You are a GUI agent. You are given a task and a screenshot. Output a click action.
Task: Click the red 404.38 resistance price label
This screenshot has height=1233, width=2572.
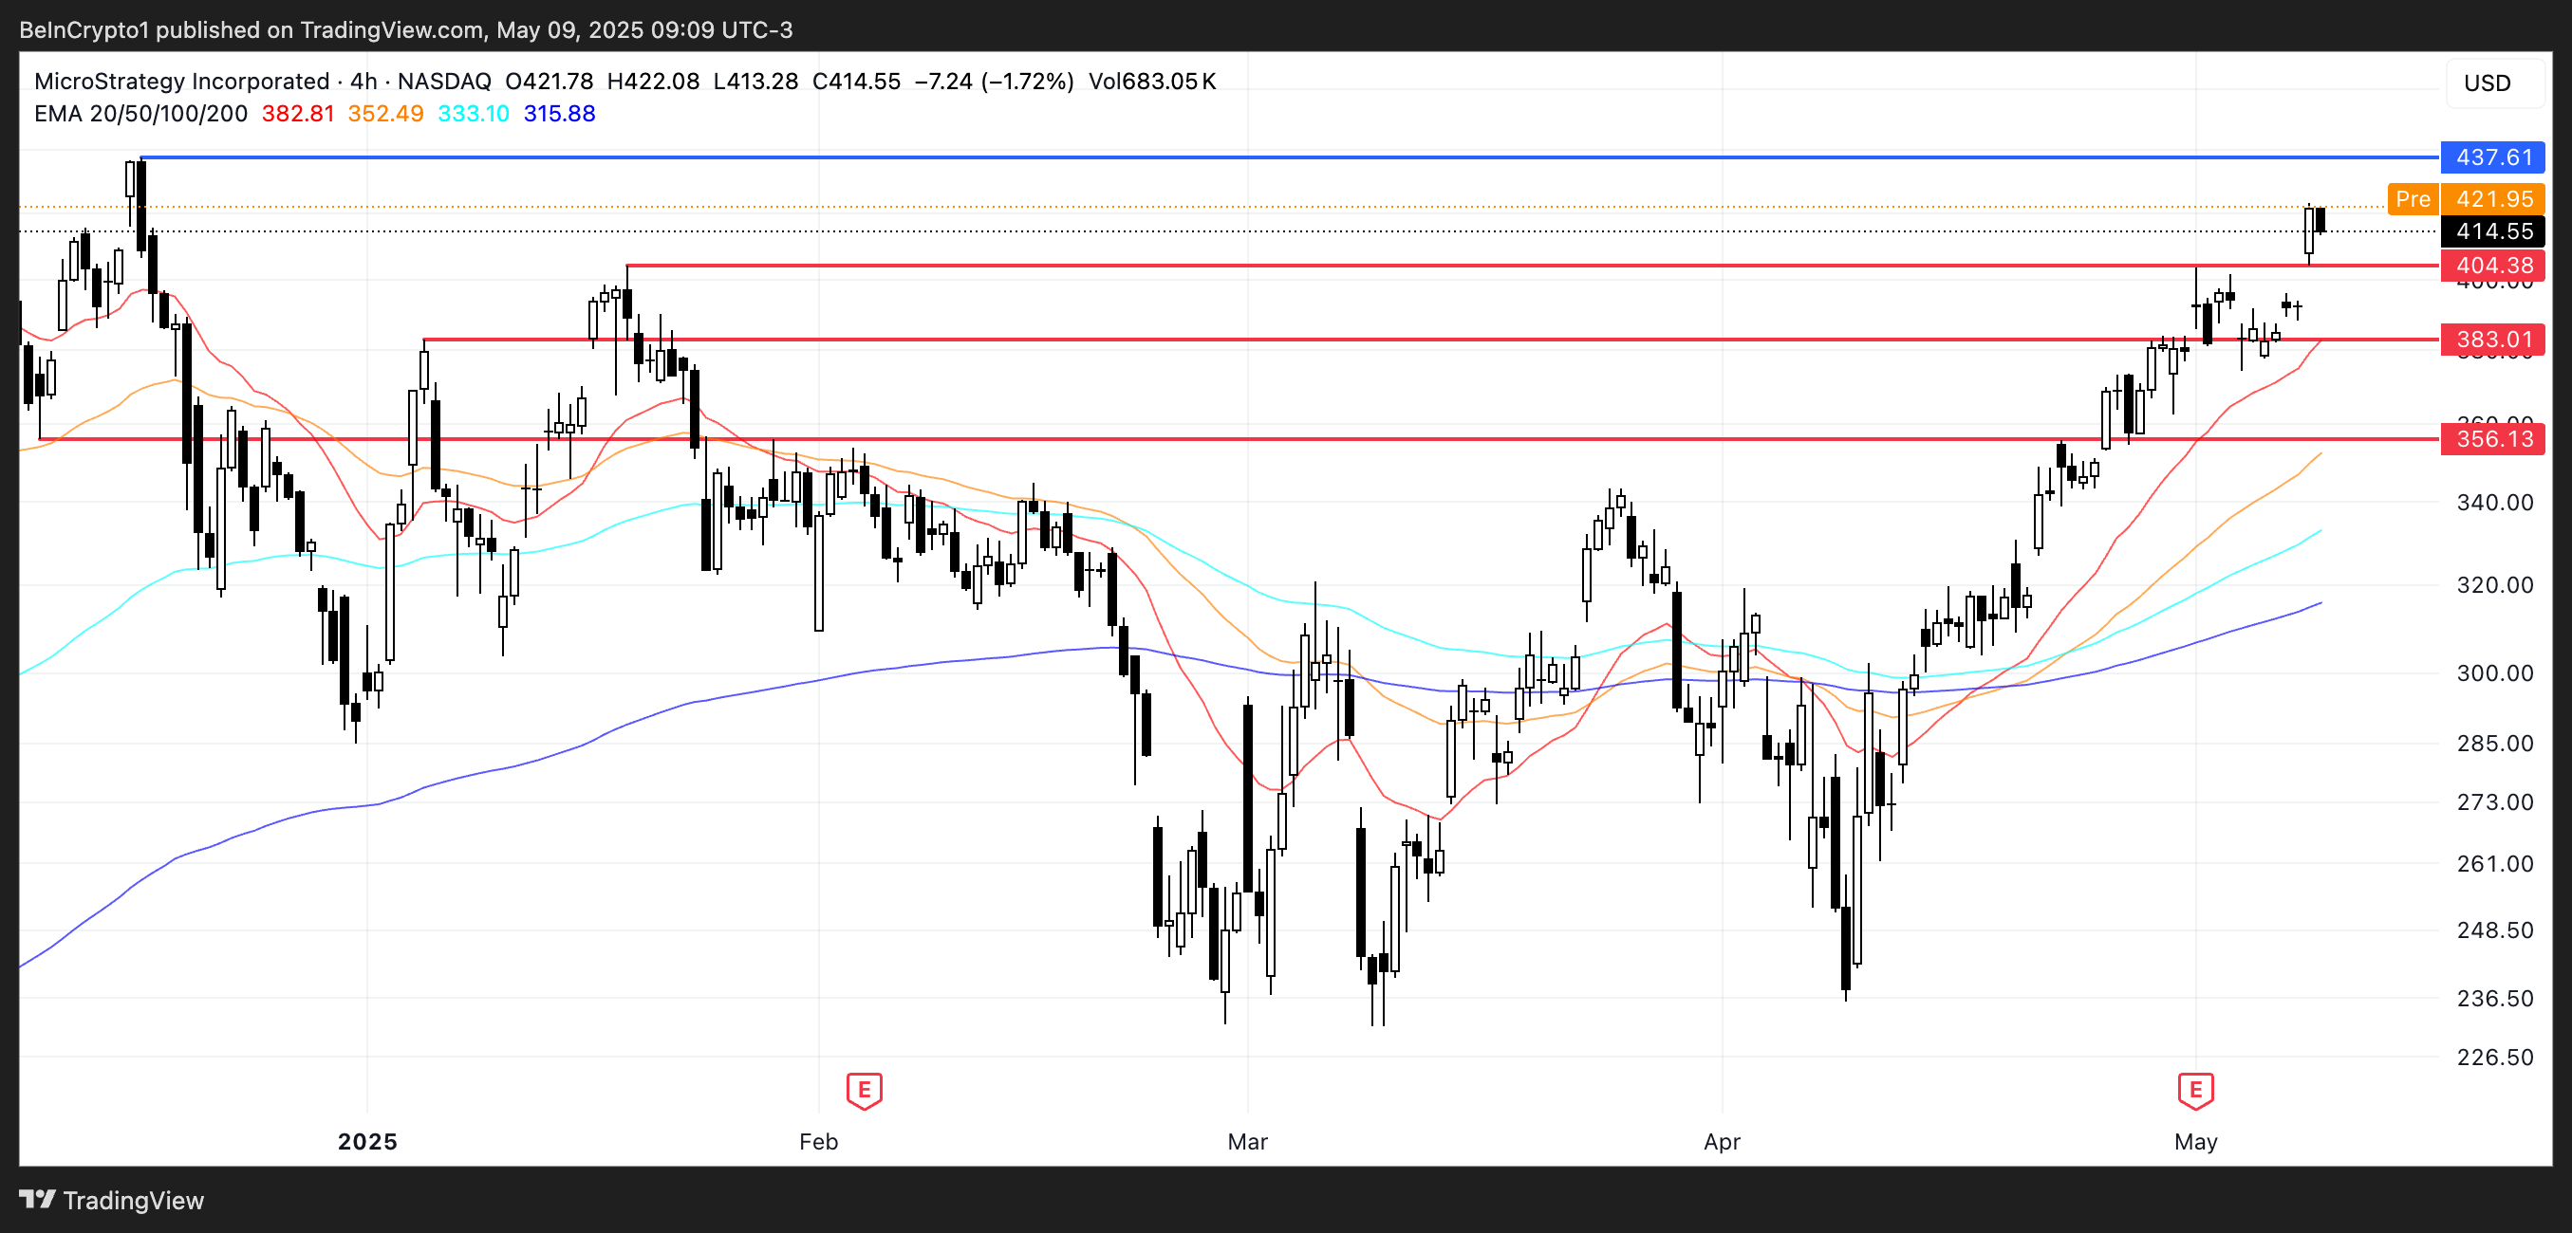tap(2492, 266)
